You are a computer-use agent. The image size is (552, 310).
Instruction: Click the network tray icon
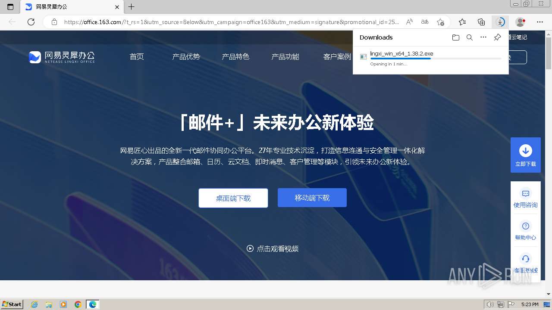[500, 304]
